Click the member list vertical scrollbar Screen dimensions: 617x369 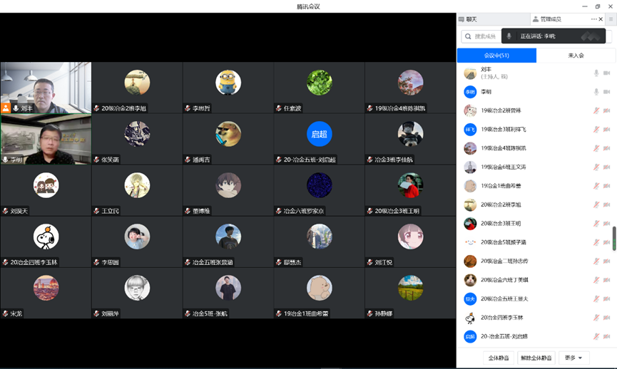click(x=613, y=239)
